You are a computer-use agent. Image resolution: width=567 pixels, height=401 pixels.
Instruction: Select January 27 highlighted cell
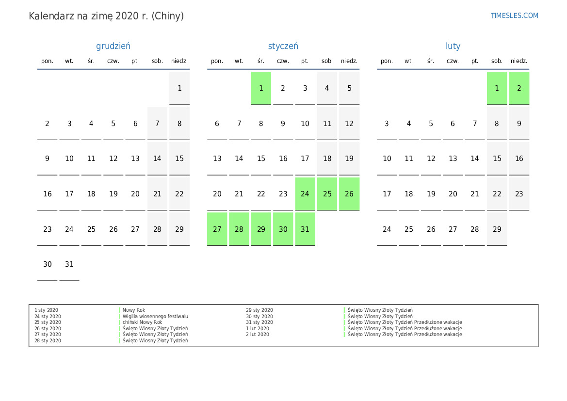217,229
